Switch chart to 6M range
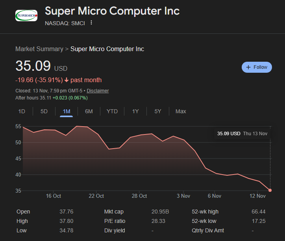The height and width of the screenshot is (241, 285). pos(89,111)
